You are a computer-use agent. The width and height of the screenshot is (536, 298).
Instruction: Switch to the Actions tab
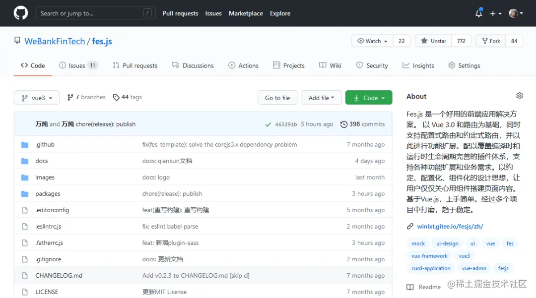coord(243,65)
